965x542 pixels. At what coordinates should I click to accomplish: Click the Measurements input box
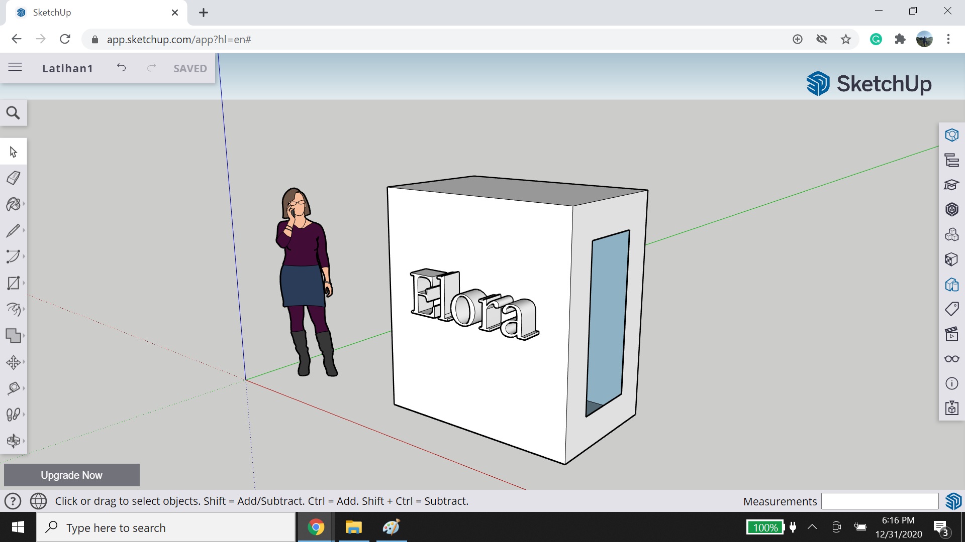(880, 501)
